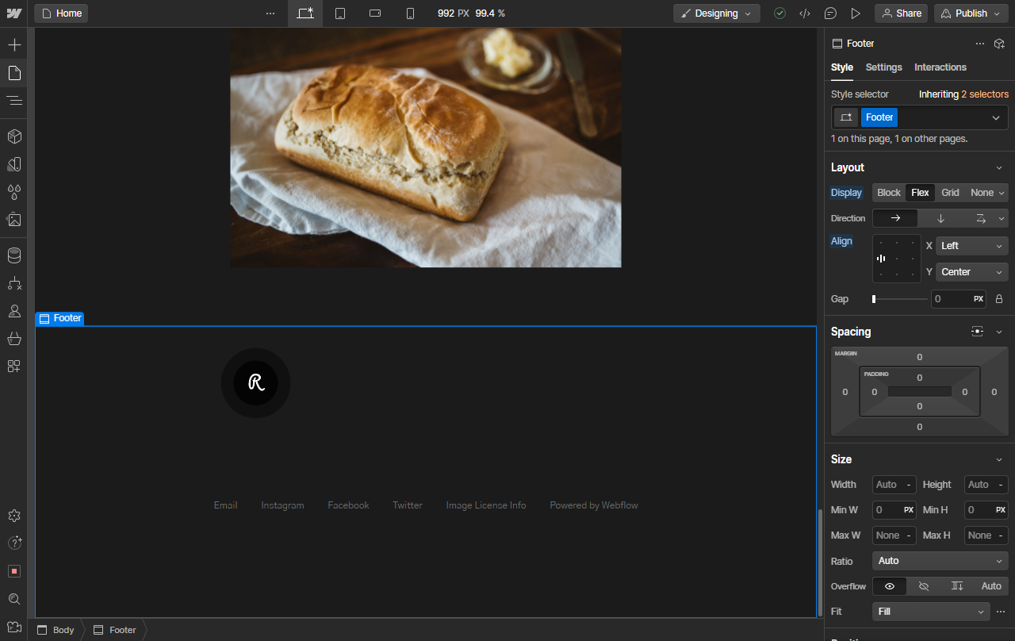Select the Desktop base breakpoint
The height and width of the screenshot is (641, 1015).
pyautogui.click(x=305, y=13)
